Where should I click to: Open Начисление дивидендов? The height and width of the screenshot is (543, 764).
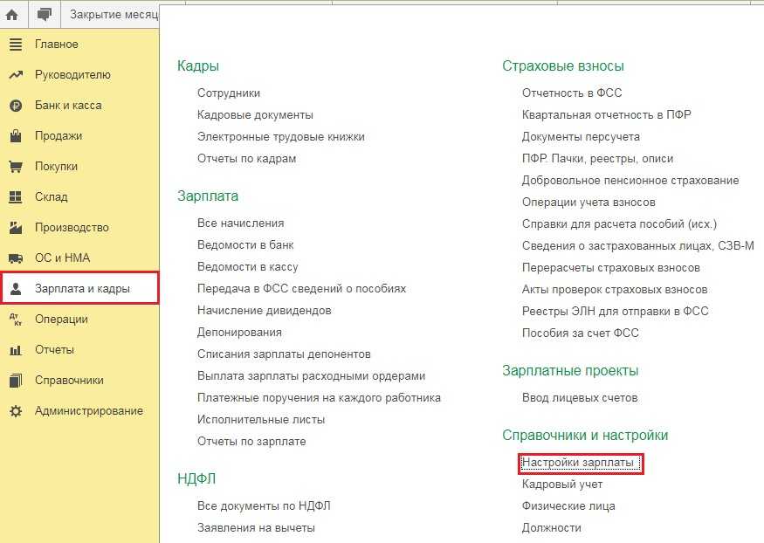point(264,311)
